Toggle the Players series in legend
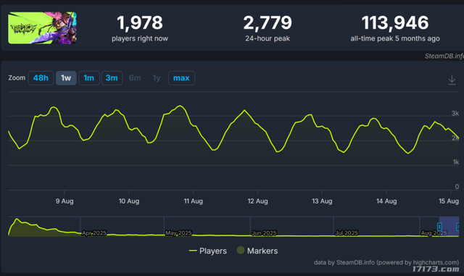464x276 pixels. pos(208,251)
